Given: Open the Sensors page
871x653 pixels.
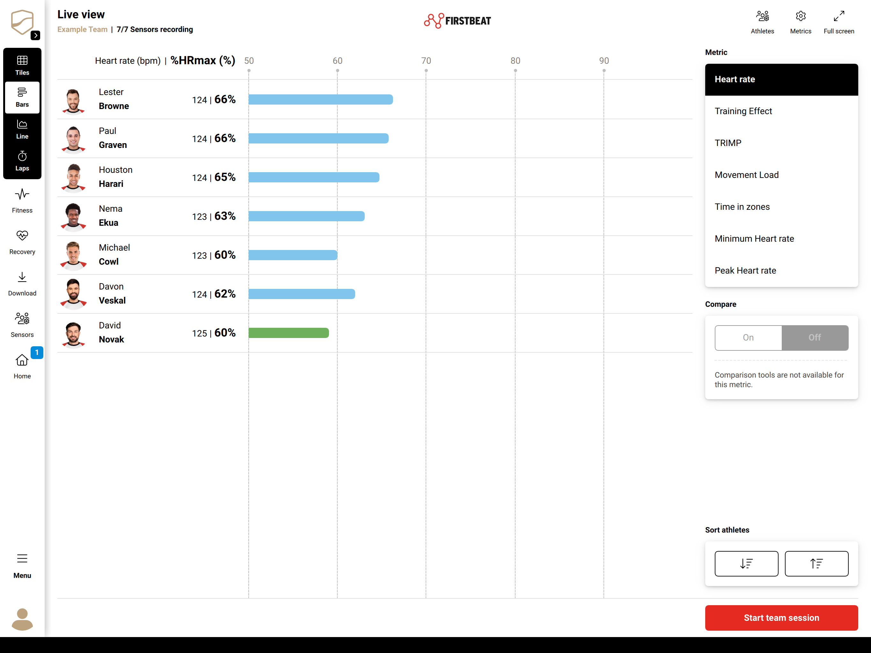Looking at the screenshot, I should click(22, 325).
